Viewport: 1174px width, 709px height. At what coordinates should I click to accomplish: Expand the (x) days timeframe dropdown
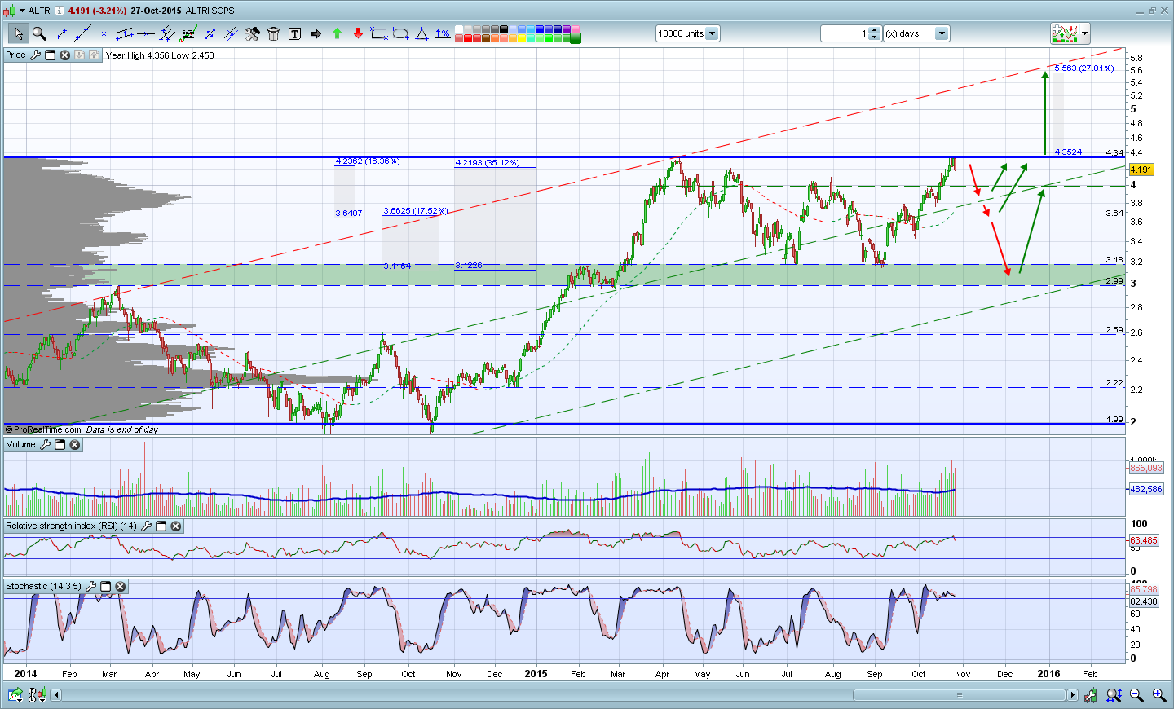pos(942,33)
